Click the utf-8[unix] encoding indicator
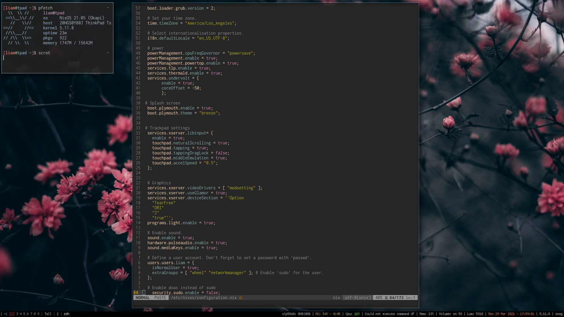 [357, 298]
